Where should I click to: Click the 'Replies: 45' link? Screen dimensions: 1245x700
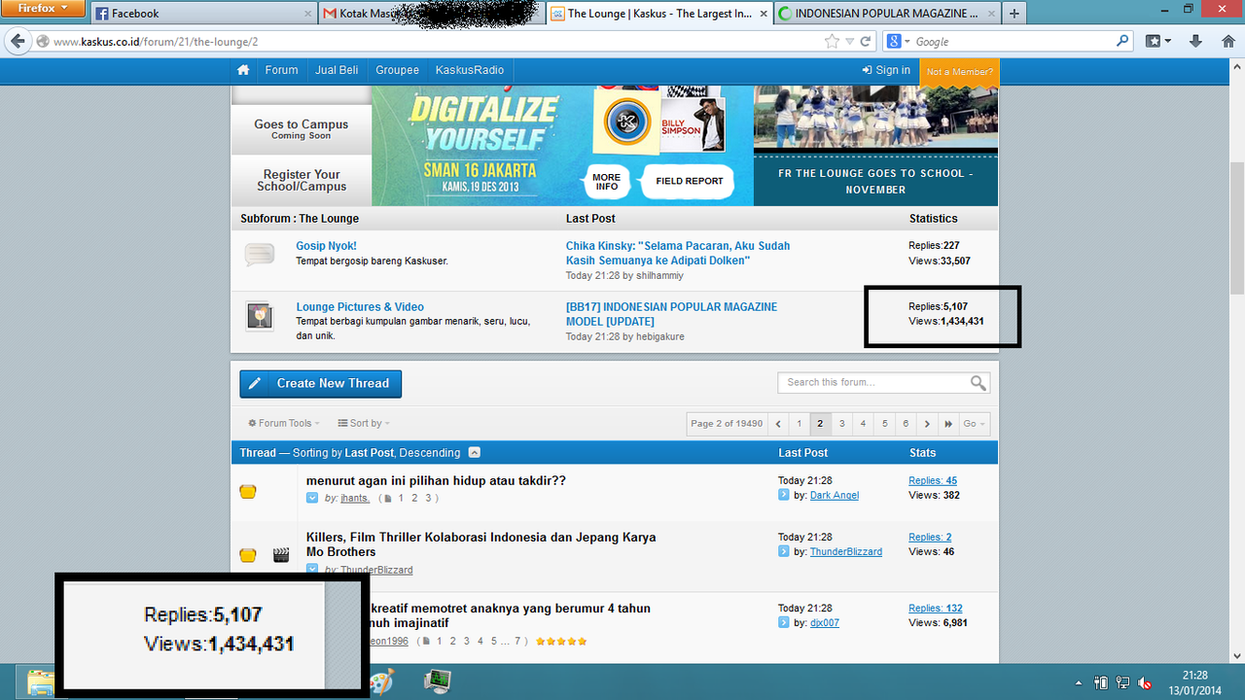pos(933,480)
